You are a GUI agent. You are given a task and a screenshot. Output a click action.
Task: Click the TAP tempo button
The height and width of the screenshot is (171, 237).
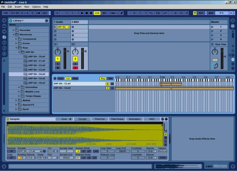[x=6, y=13]
